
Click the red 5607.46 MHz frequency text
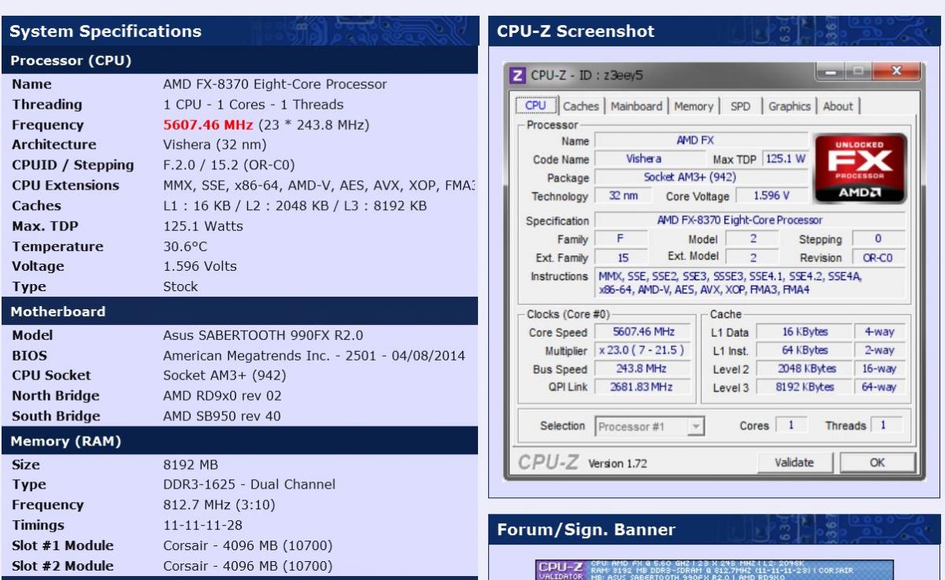208,125
